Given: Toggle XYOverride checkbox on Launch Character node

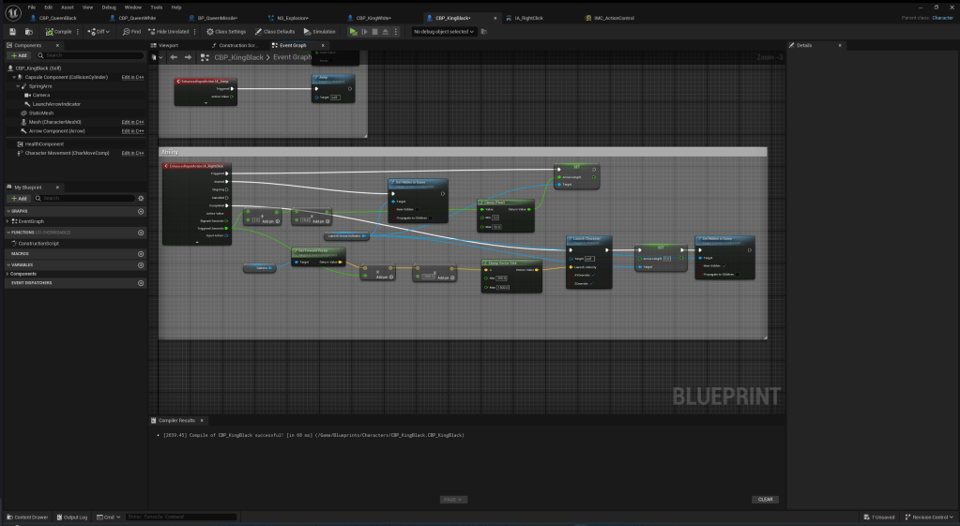Looking at the screenshot, I should (595, 275).
